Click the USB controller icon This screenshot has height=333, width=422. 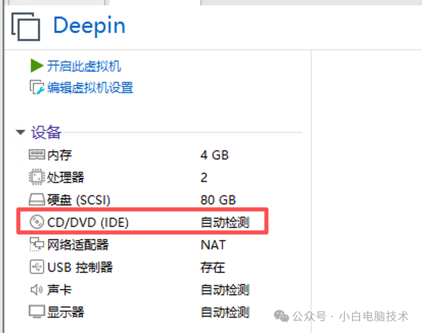pyautogui.click(x=37, y=267)
